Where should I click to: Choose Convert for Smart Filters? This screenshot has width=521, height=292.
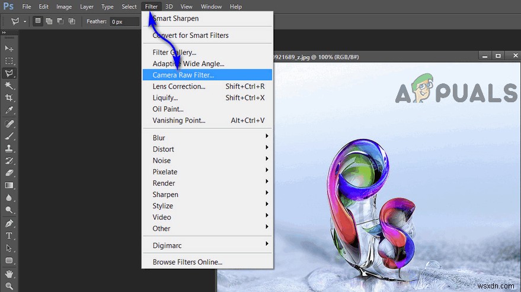point(207,35)
